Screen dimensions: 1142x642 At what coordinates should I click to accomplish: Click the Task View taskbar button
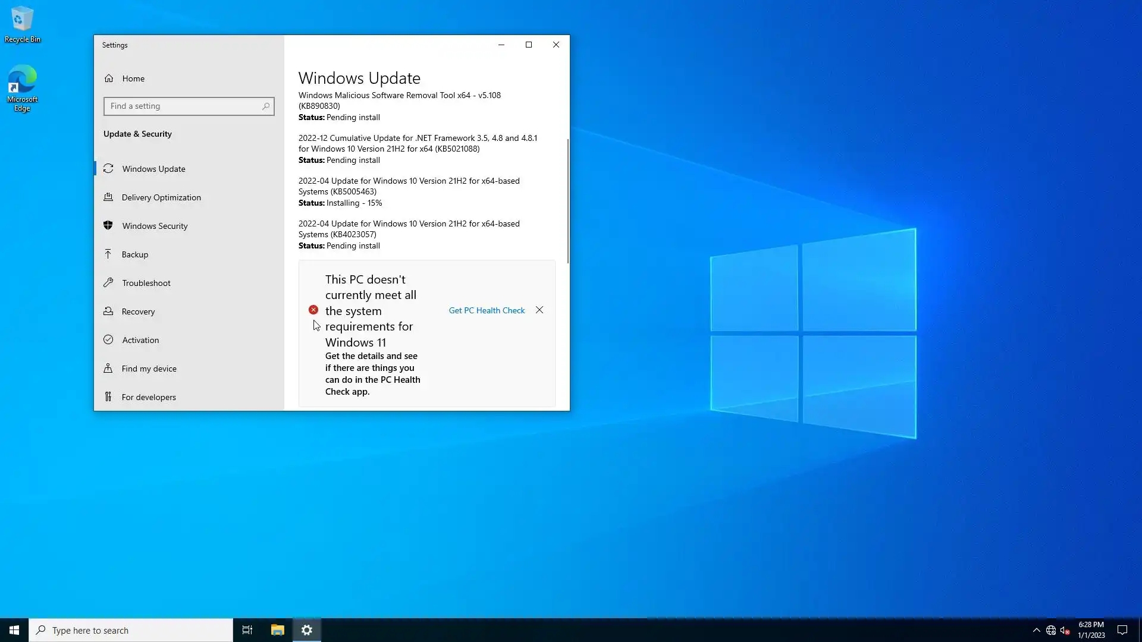247,630
